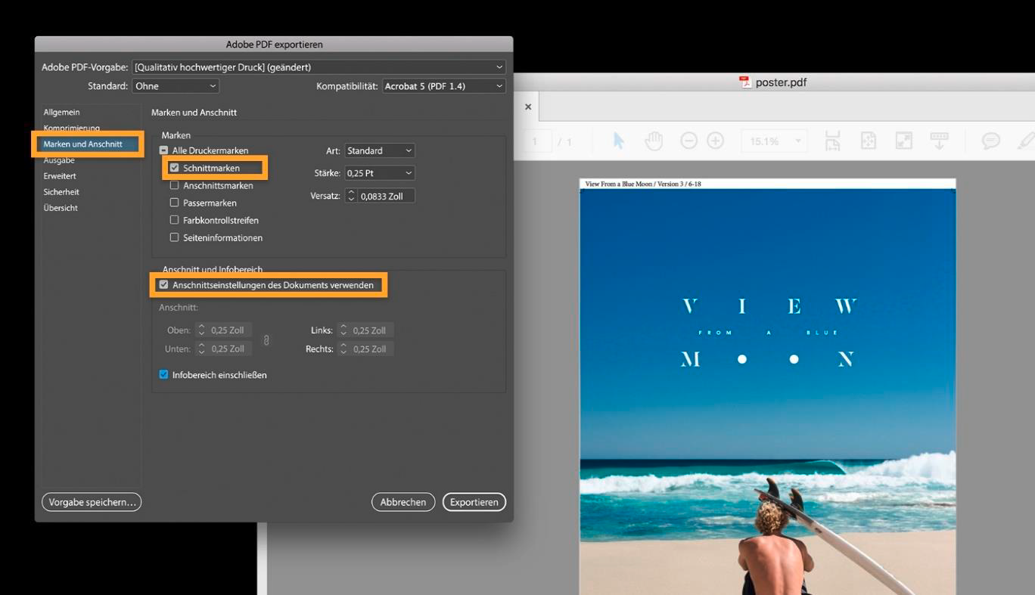Click the full screen mode icon in Acrobat

tap(903, 141)
